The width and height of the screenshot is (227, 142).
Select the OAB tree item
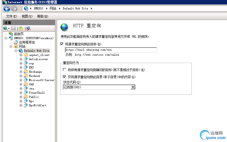(x=31, y=84)
